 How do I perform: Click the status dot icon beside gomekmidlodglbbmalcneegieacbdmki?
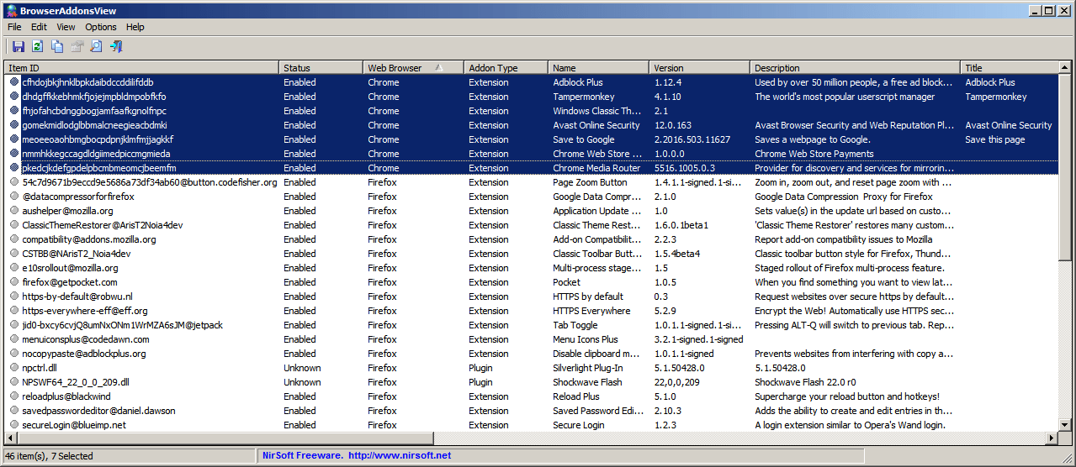pos(14,125)
